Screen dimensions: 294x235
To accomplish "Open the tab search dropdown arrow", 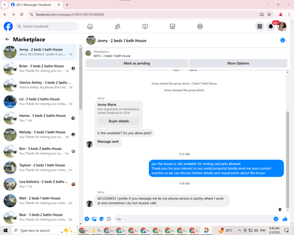I will point(5,5).
